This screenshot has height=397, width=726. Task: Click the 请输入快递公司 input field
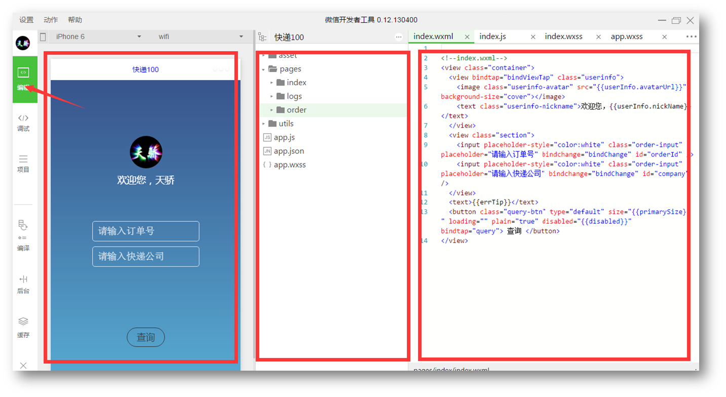click(x=146, y=256)
